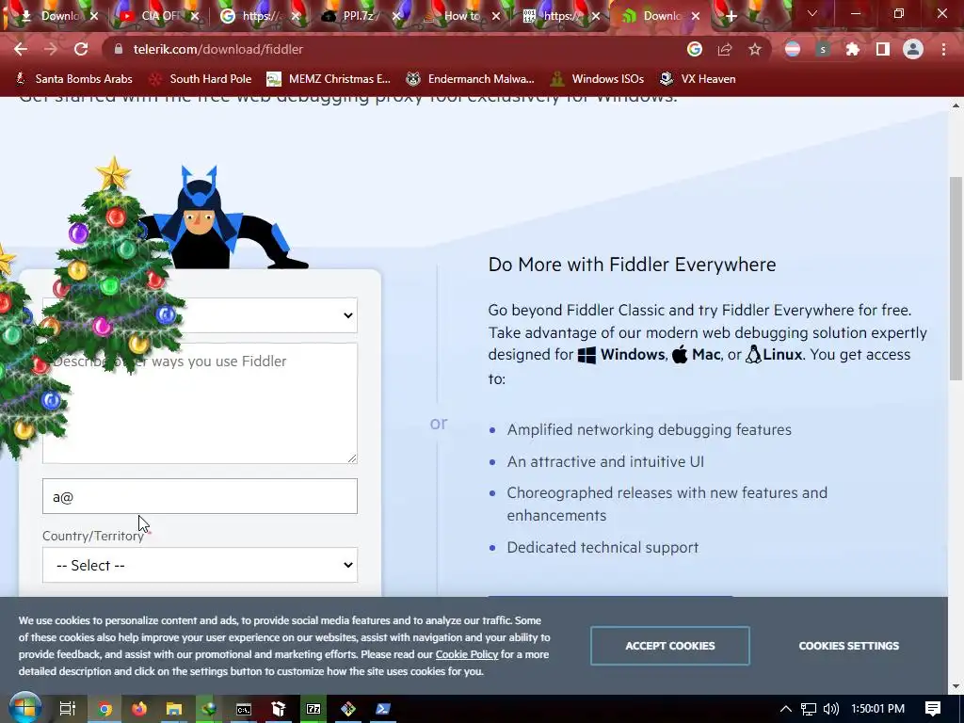Open the VX Heaven bookmark
This screenshot has height=723, width=964.
tap(698, 79)
